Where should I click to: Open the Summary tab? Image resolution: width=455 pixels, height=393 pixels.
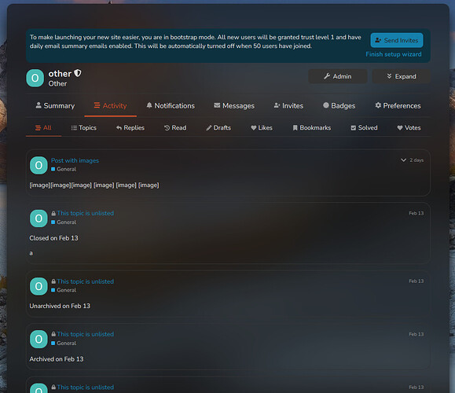coord(55,105)
